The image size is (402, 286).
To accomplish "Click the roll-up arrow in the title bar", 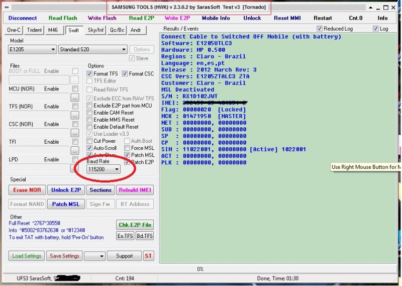I will click(x=370, y=8).
